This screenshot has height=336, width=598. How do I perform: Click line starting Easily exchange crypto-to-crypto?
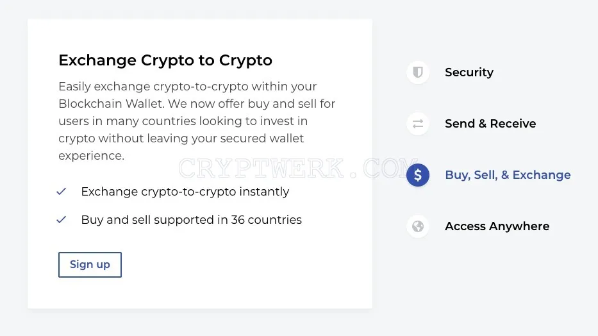pos(187,87)
